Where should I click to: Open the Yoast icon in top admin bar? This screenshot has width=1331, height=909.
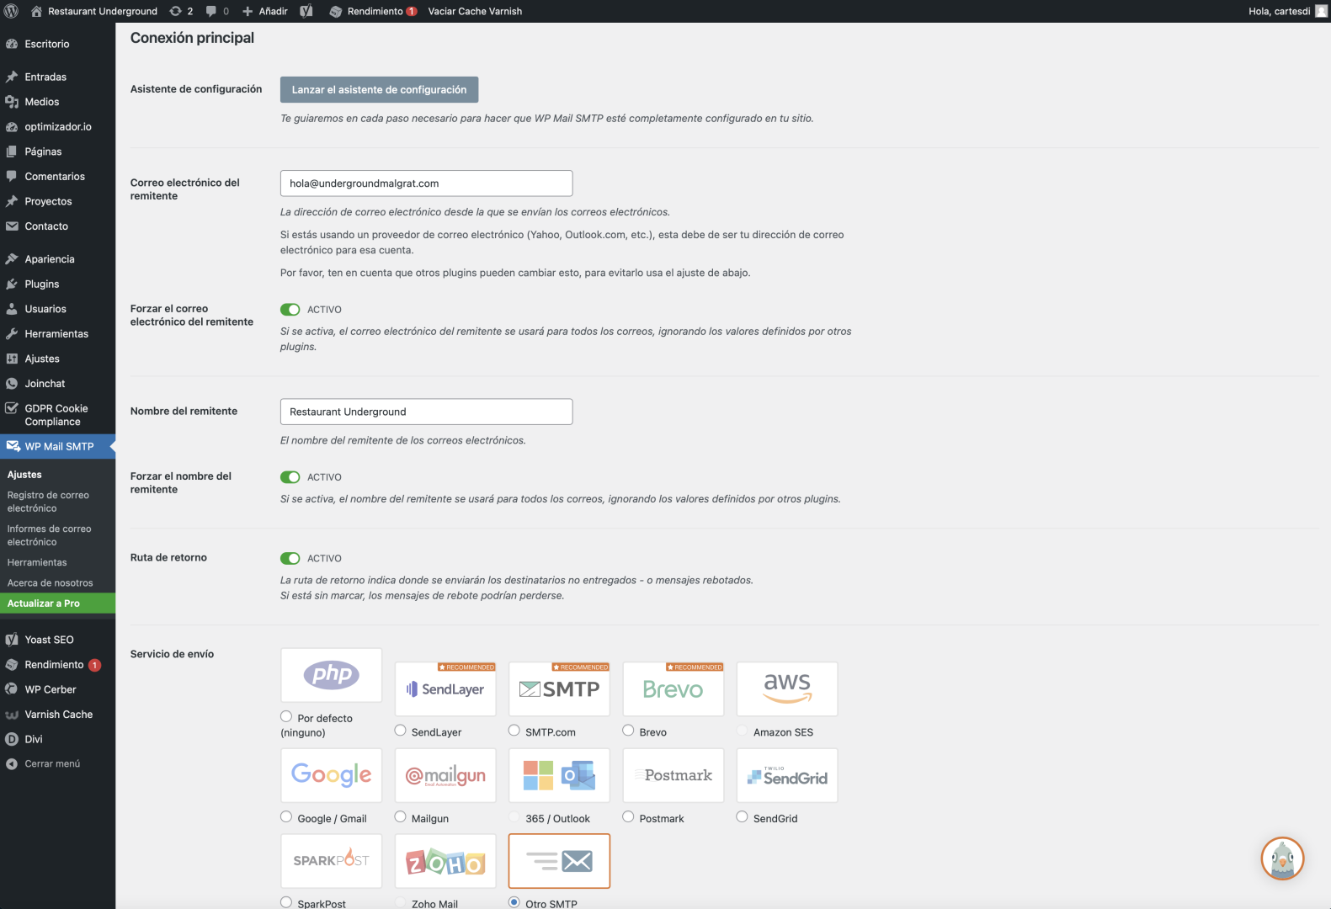[x=306, y=11]
